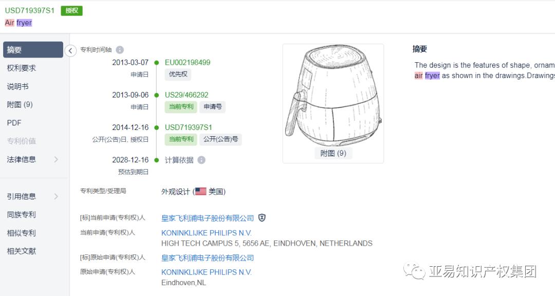Go to 相似专利 in sidebar
The image size is (555, 296).
22,233
